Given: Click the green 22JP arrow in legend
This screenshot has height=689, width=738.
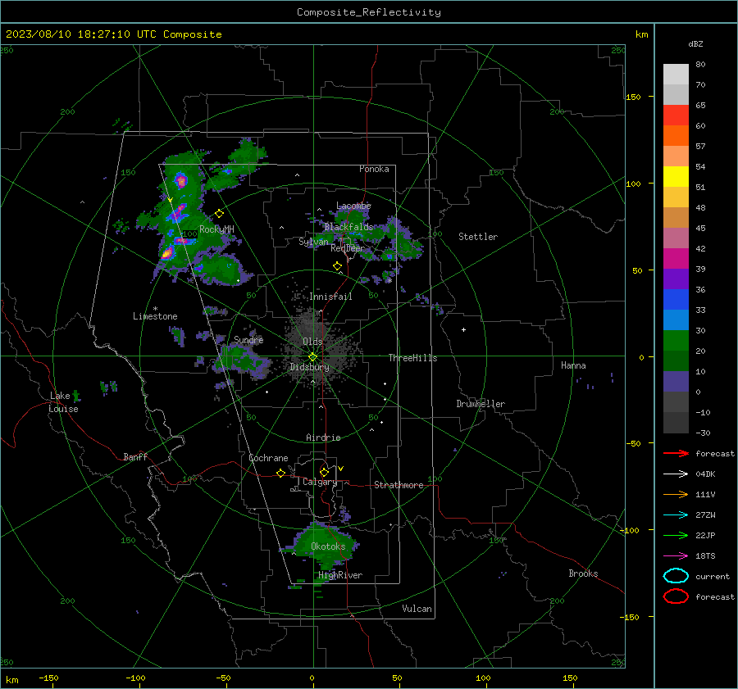Looking at the screenshot, I should click(676, 535).
